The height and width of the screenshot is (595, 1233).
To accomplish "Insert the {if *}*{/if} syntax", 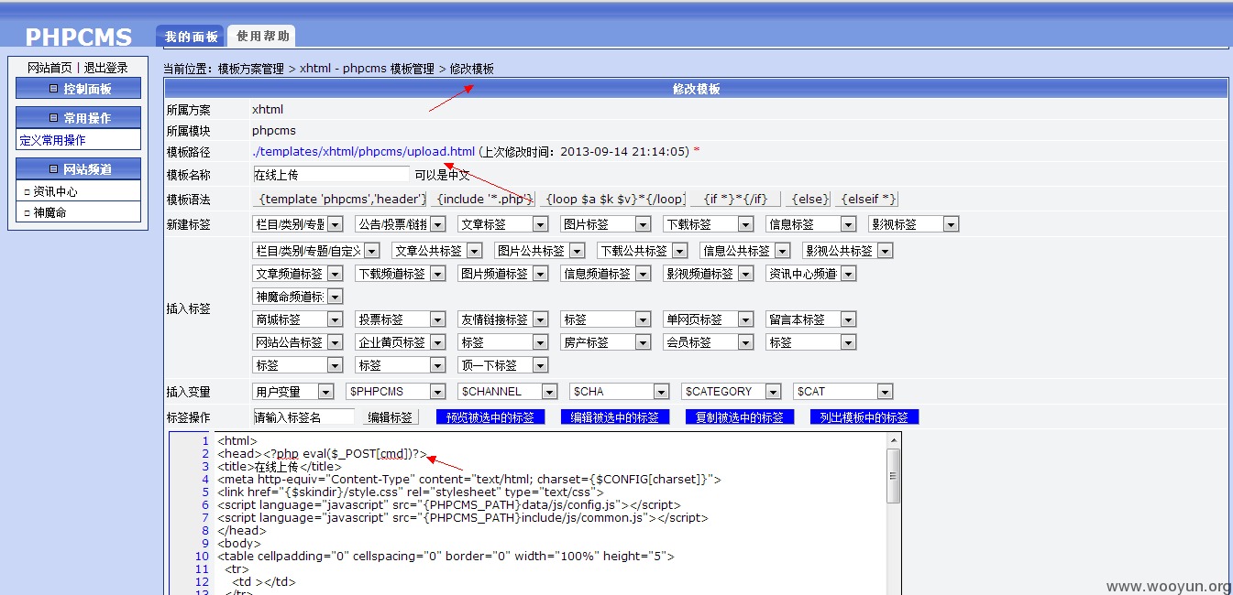I will [x=735, y=199].
